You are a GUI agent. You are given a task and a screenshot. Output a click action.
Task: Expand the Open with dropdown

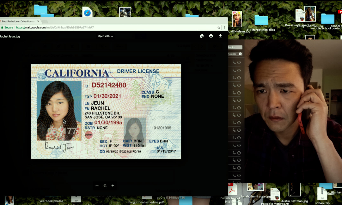[x=106, y=36]
